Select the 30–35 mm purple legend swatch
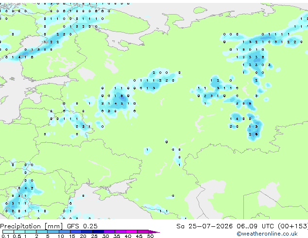This screenshot has width=308, height=238. click(x=109, y=232)
